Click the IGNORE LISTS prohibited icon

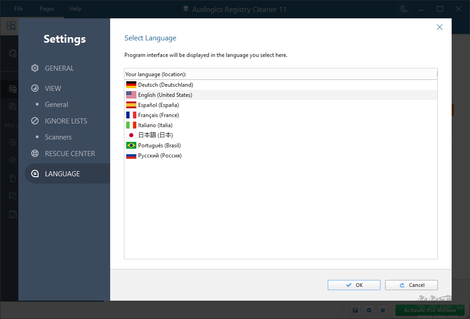pos(35,121)
